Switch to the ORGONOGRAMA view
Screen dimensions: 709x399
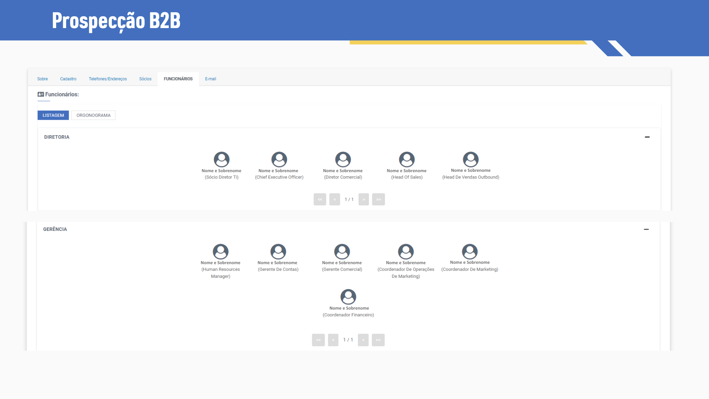[x=93, y=115]
